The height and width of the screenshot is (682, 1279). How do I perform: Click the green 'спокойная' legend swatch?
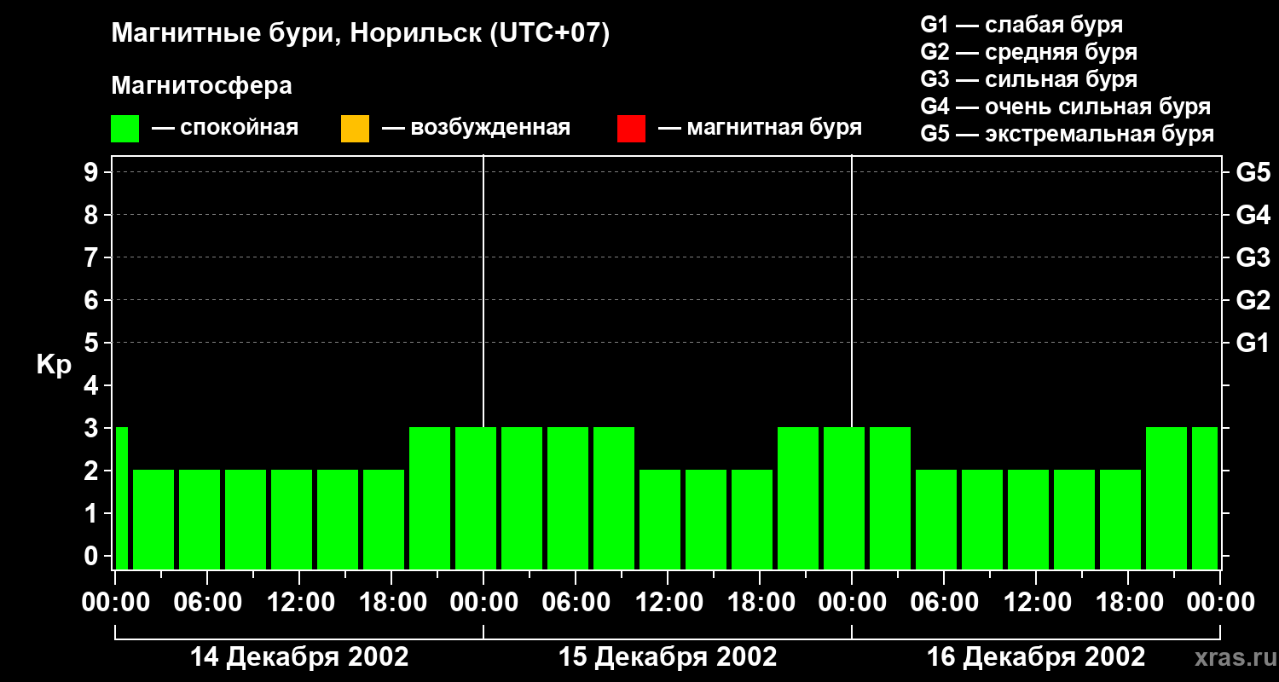[125, 128]
